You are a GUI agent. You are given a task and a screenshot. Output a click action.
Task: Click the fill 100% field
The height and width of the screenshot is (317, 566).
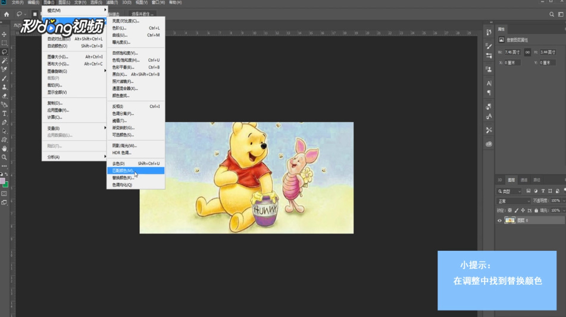pyautogui.click(x=555, y=210)
